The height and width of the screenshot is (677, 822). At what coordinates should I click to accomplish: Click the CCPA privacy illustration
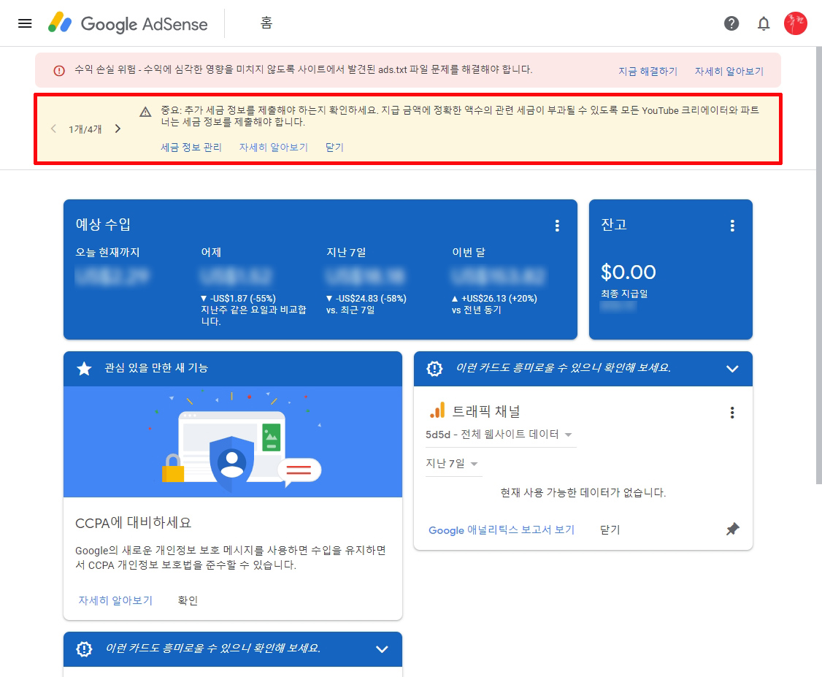(x=233, y=442)
